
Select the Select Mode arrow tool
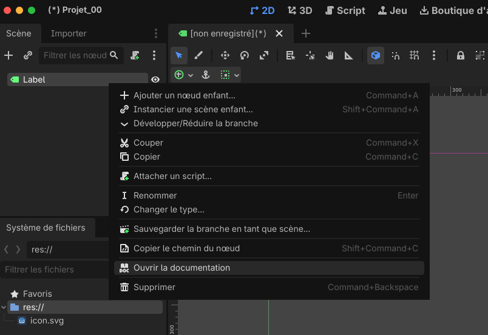(179, 55)
